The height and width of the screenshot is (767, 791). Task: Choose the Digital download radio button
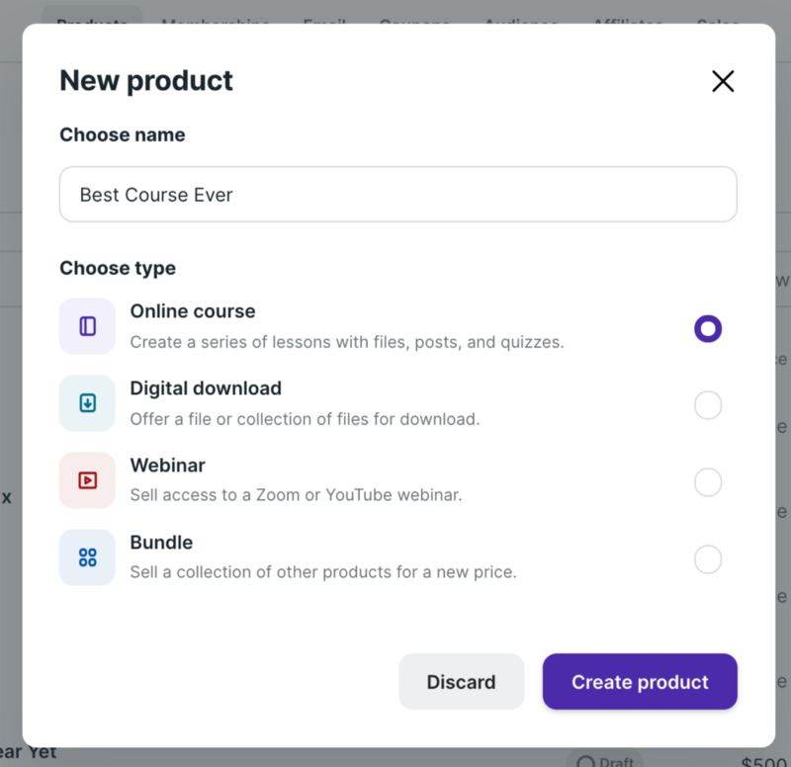tap(708, 405)
